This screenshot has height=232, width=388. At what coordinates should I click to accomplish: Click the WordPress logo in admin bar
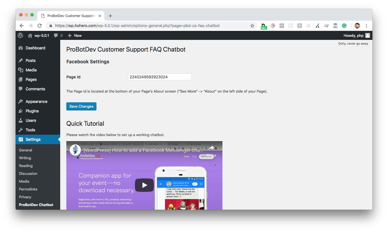click(x=20, y=35)
